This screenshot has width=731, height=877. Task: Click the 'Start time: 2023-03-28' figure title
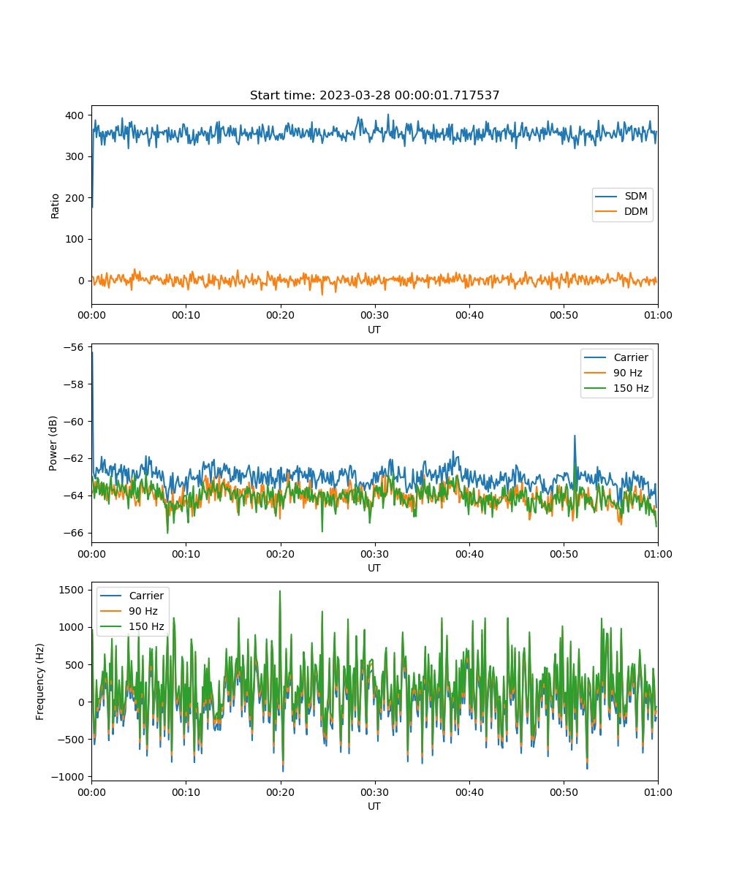[374, 96]
